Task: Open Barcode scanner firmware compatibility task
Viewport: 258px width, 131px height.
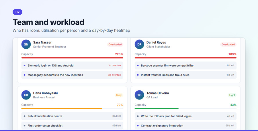Action: point(185,65)
